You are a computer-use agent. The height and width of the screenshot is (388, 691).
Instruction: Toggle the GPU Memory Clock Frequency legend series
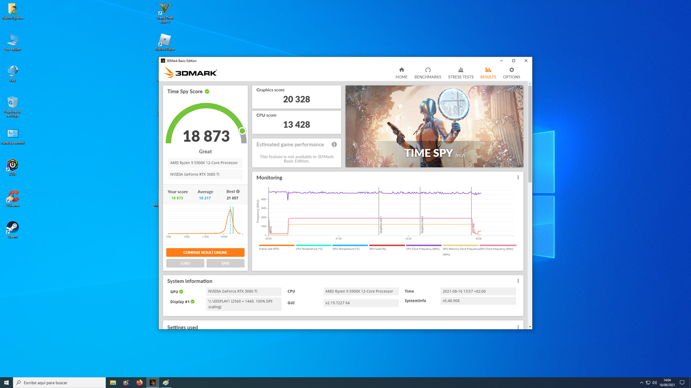460,250
